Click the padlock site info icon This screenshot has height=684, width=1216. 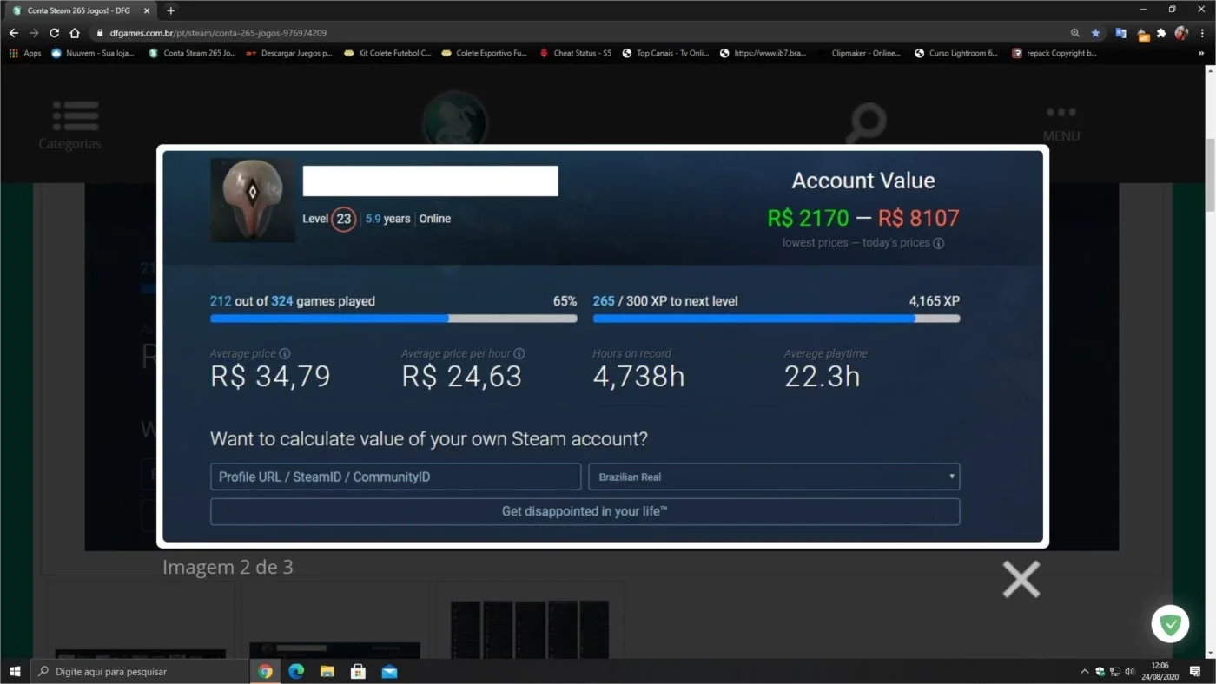100,33
